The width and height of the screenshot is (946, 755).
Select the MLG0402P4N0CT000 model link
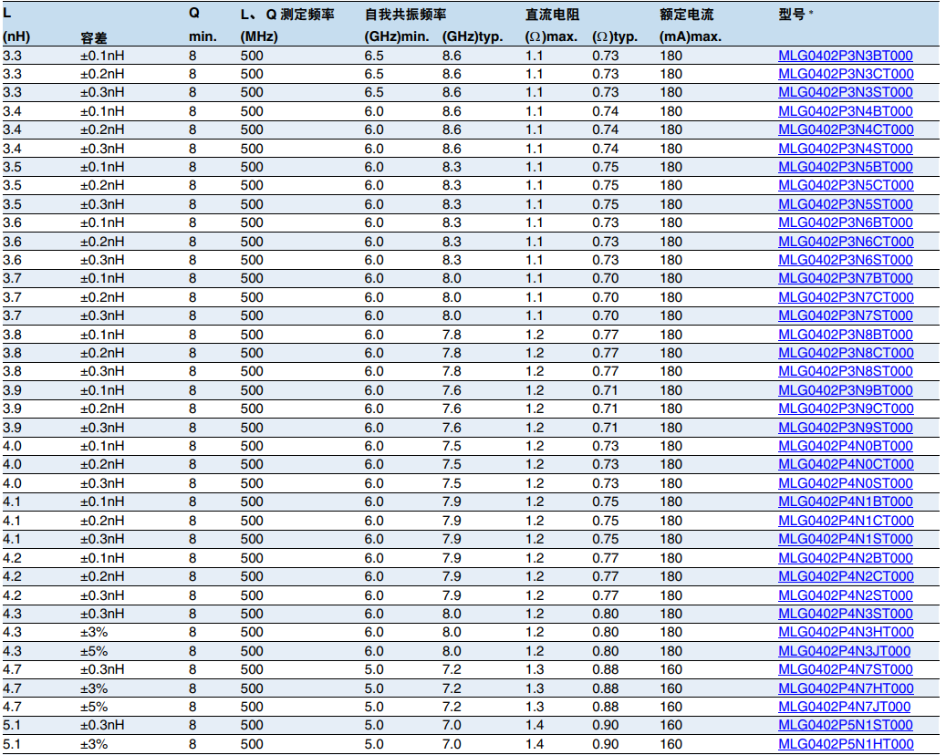[846, 464]
